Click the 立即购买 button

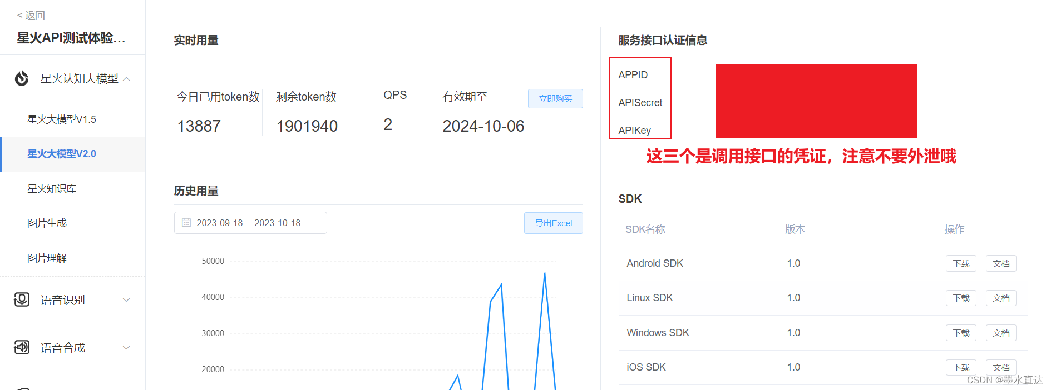pyautogui.click(x=555, y=98)
